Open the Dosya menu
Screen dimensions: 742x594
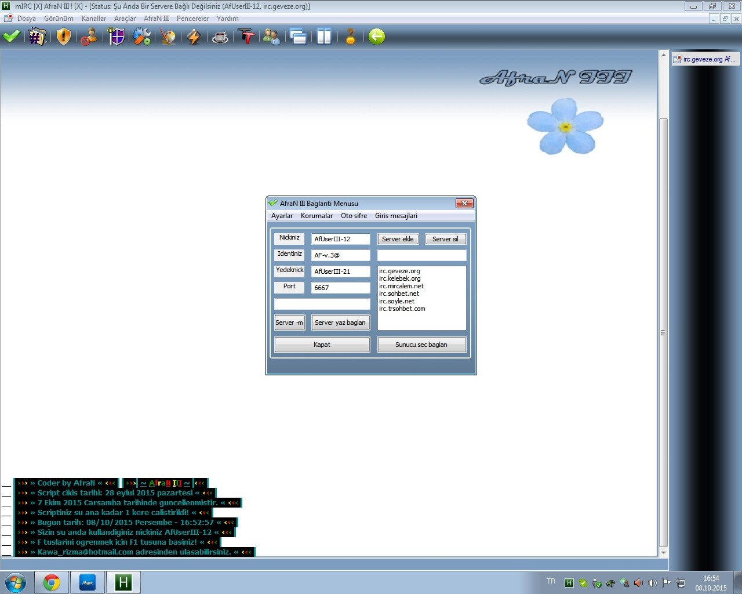coord(27,19)
